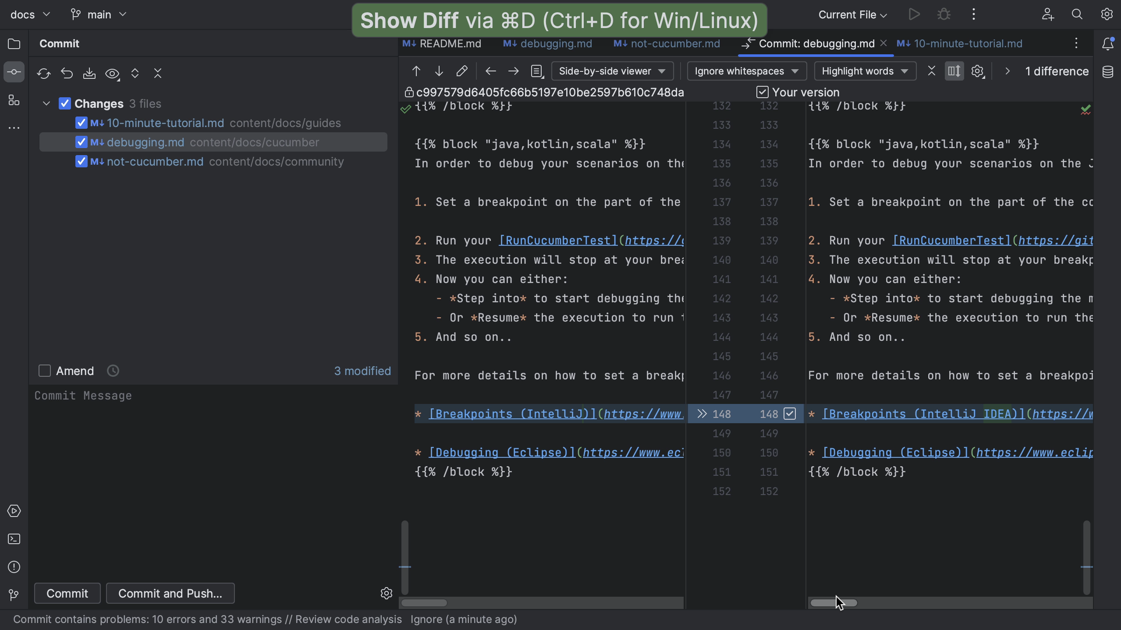Enable the Amend checkbox

pos(44,371)
